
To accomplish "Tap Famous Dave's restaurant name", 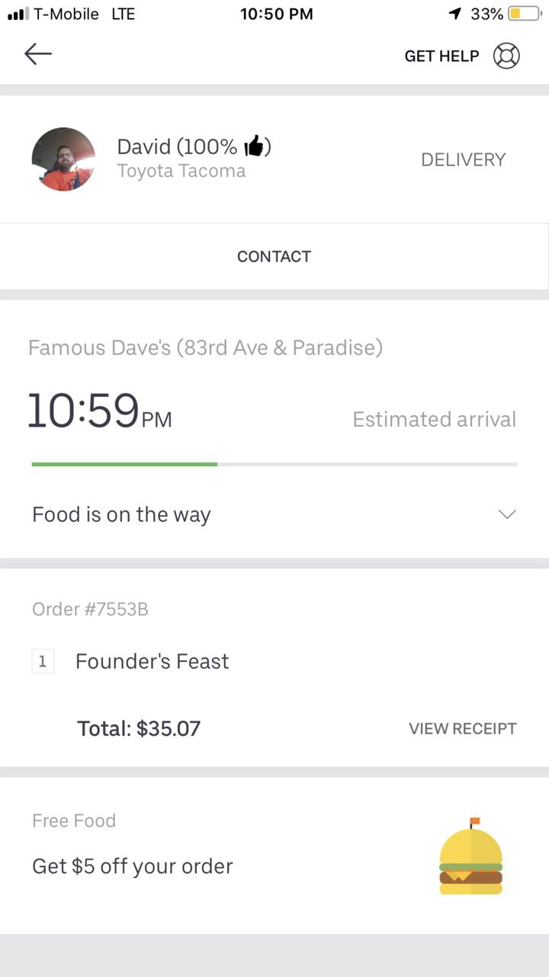I will [x=206, y=348].
